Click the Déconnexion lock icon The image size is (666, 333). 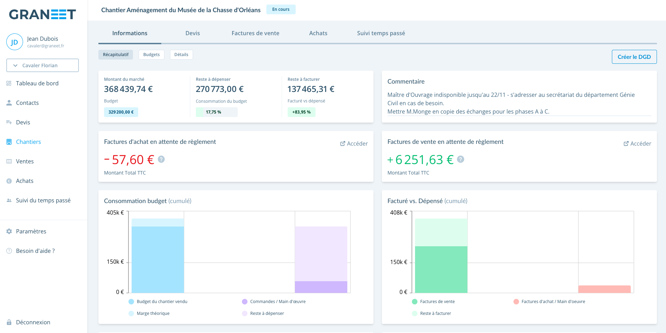(9, 322)
